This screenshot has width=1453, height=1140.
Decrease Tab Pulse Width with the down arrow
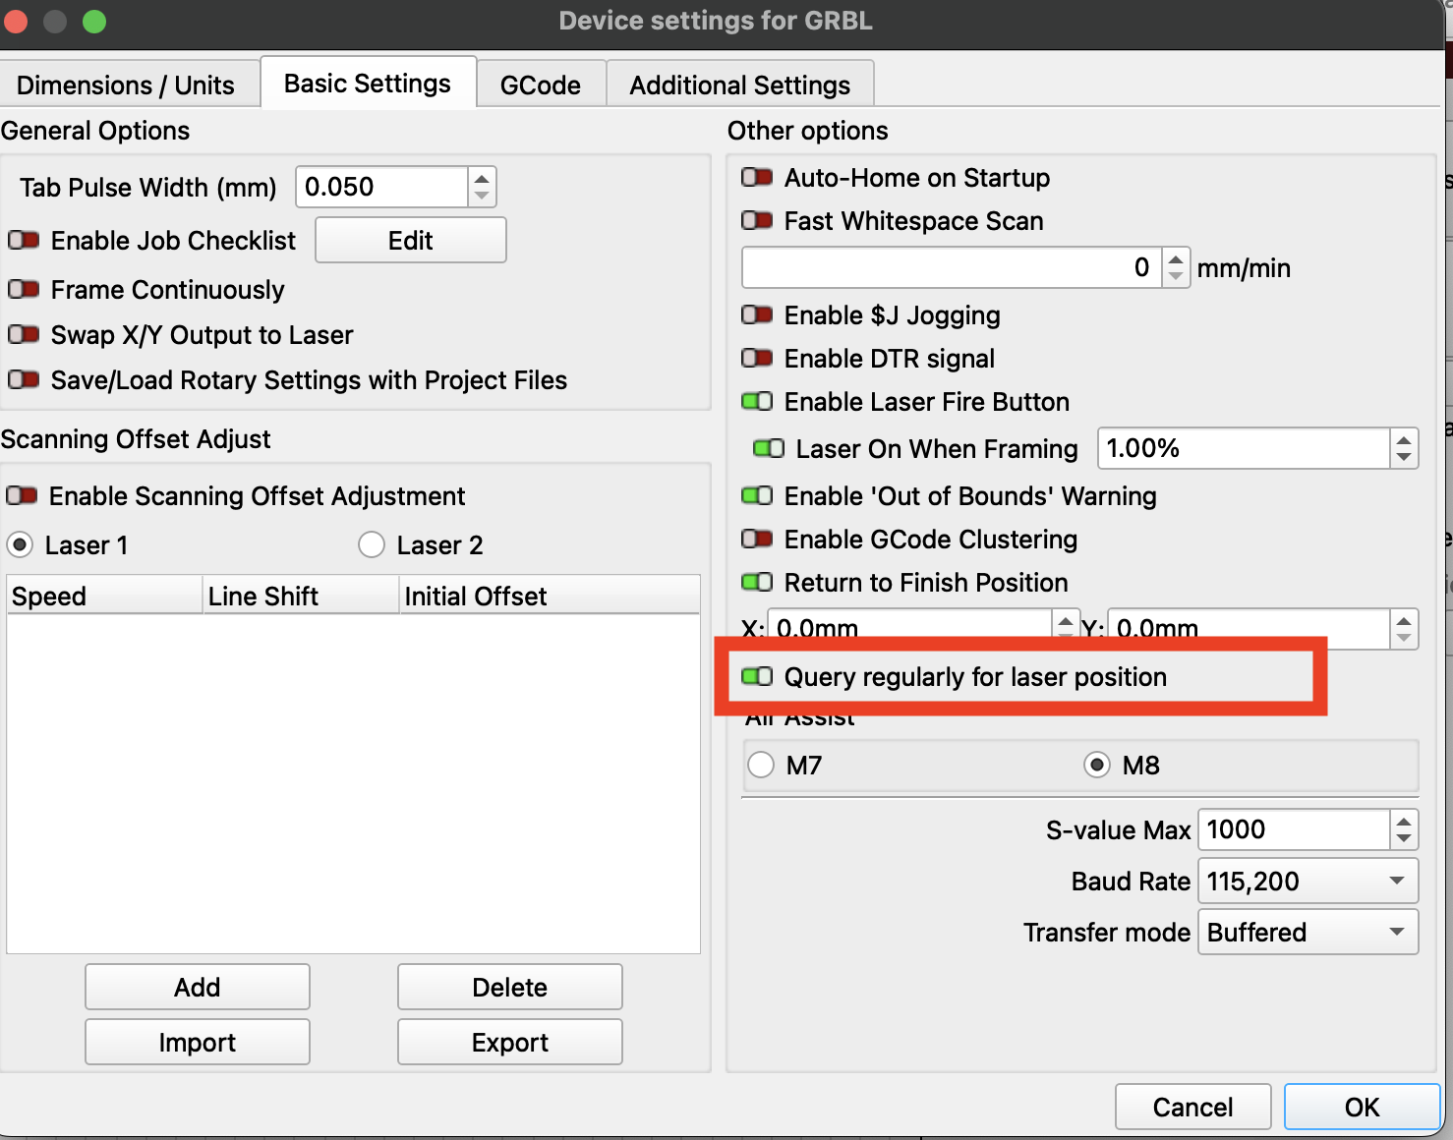tap(482, 196)
